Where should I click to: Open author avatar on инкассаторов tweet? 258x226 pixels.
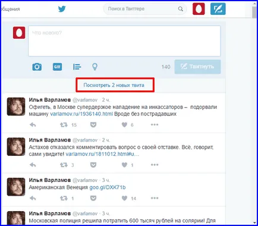coord(16,106)
